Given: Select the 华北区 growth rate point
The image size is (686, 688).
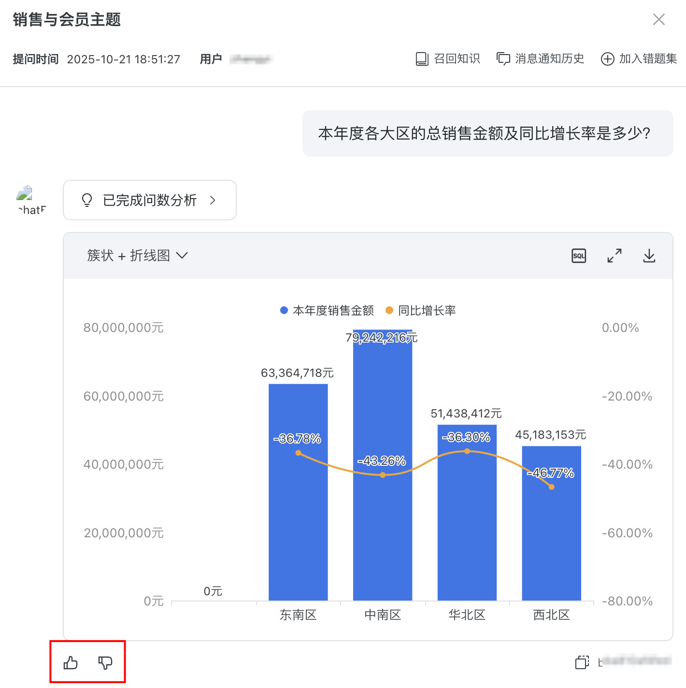Looking at the screenshot, I should pyautogui.click(x=467, y=451).
